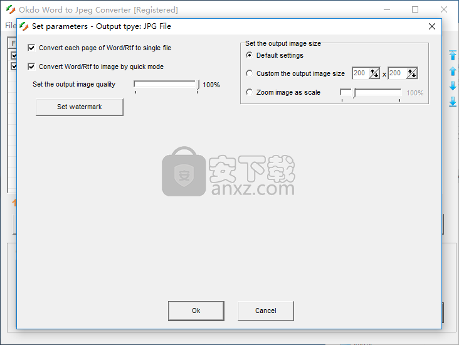459x345 pixels.
Task: Click the width spinner arrows
Action: pos(374,73)
